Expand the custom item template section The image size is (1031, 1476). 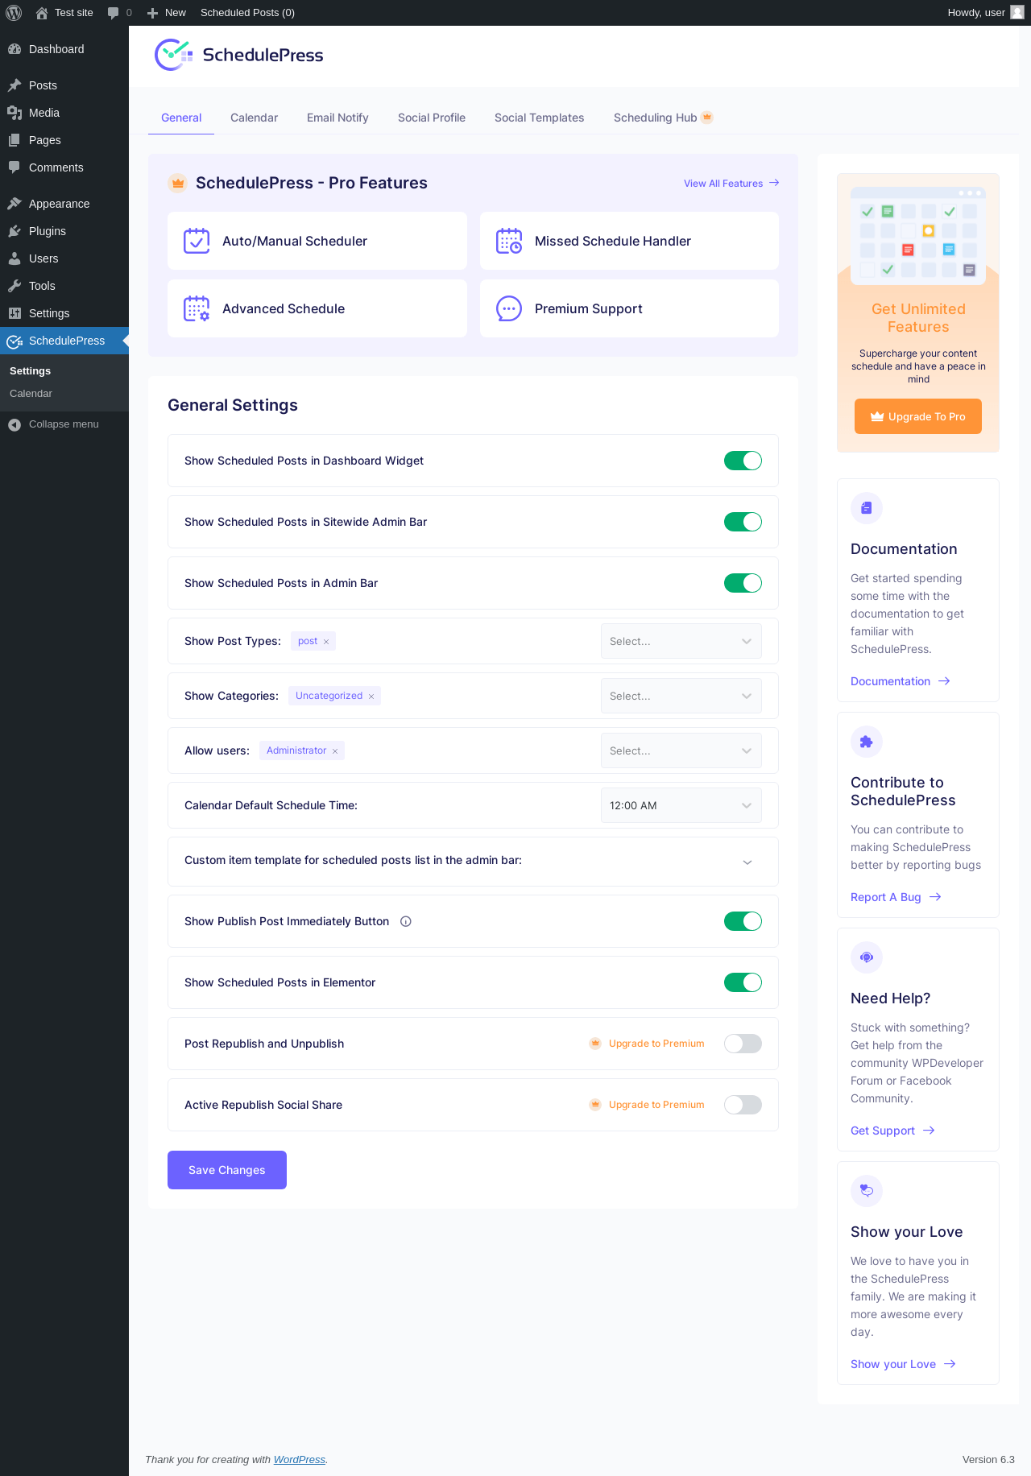(x=747, y=862)
